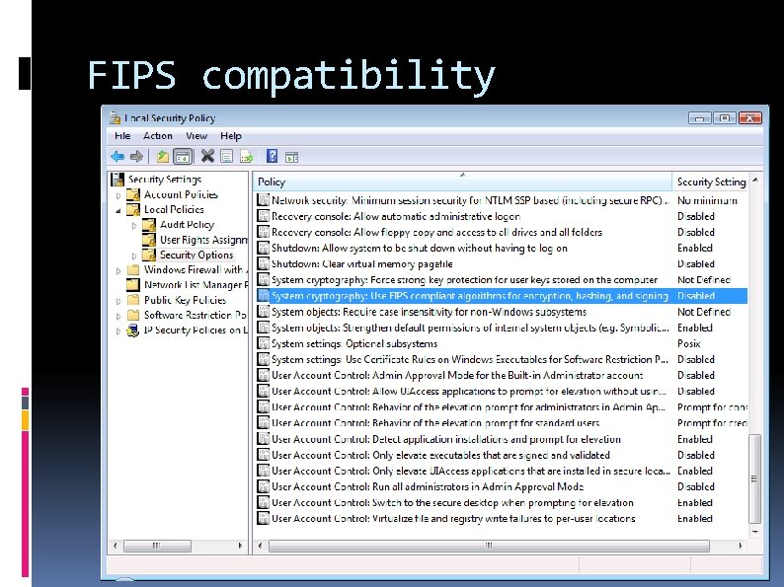
Task: Open the File menu
Action: click(x=122, y=136)
